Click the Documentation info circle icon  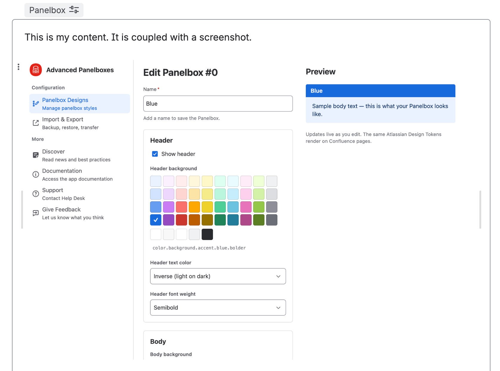36,174
